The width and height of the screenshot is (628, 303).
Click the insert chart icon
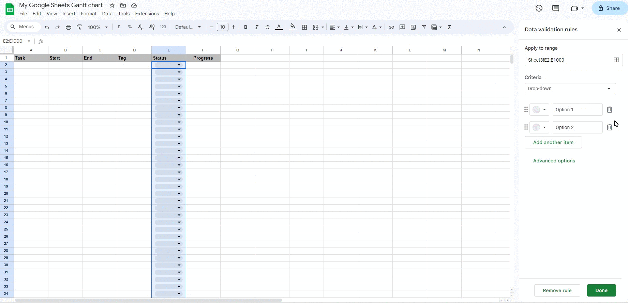click(x=413, y=27)
